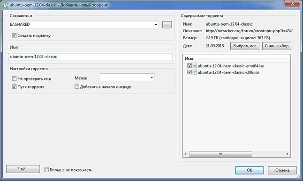
Task: Open advanced options via 'Ещё...'
Action: [23, 169]
